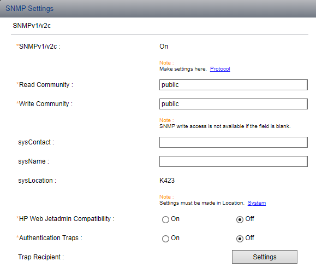316x267 pixels.
Task: Click the SNMP Settings header title
Action: [x=29, y=9]
